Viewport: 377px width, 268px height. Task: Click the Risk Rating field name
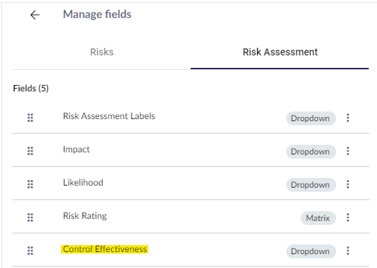click(x=85, y=216)
